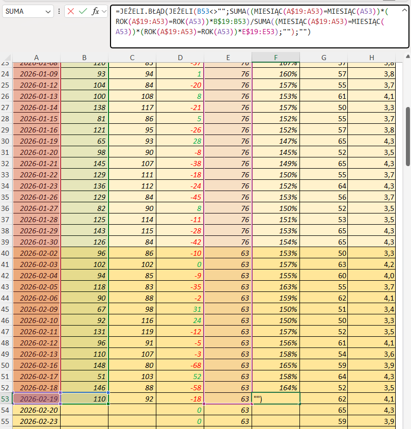Click the three-dot handle beside the Name Box
This screenshot has width=411, height=429.
[x=59, y=12]
